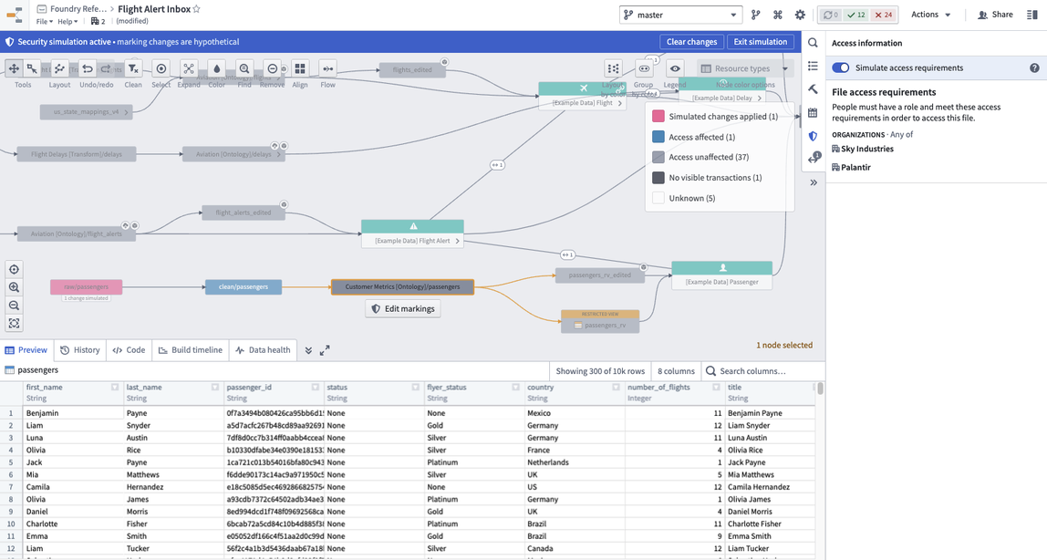Undo the last graph action
Viewport: 1047px width, 560px height.
click(88, 68)
